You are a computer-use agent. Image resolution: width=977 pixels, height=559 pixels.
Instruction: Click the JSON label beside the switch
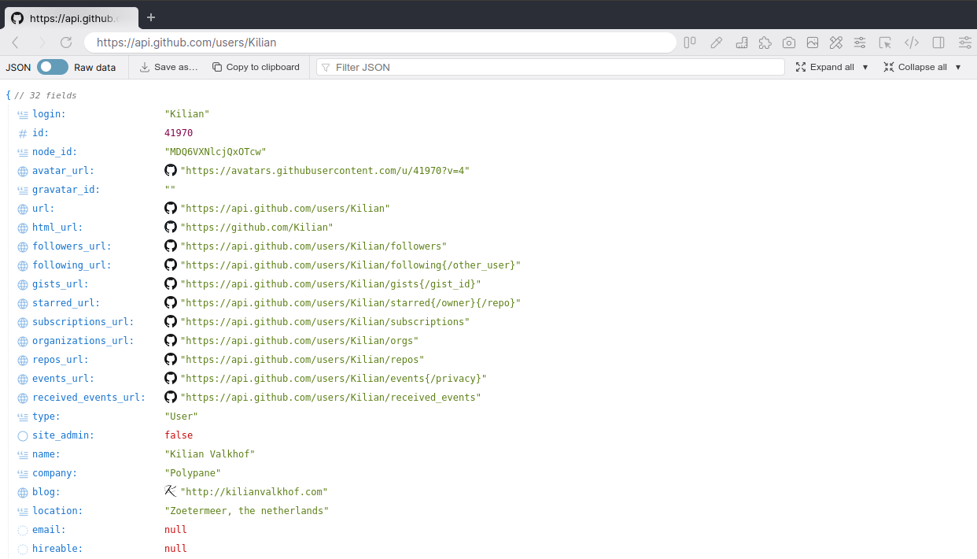click(18, 67)
